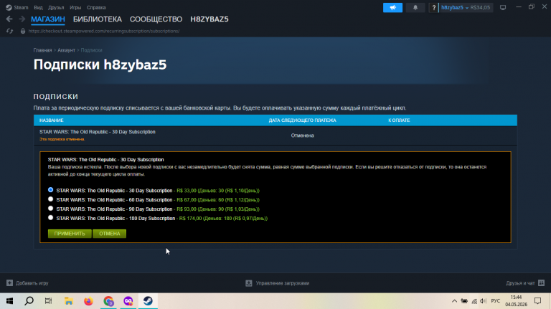Click the Steam logo menu

pos(9,7)
